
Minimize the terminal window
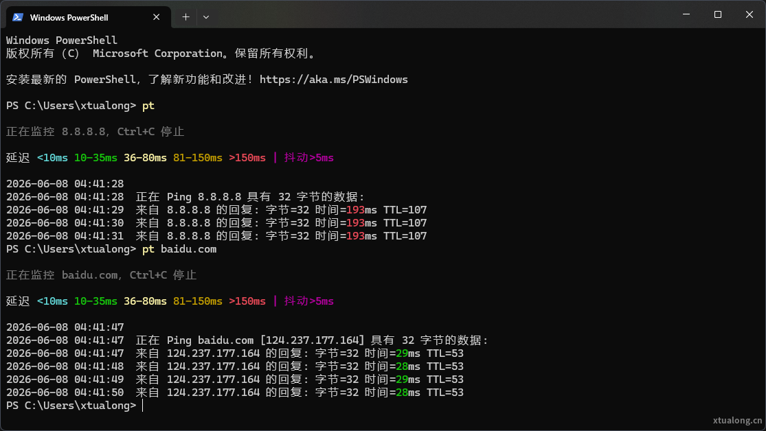[686, 14]
